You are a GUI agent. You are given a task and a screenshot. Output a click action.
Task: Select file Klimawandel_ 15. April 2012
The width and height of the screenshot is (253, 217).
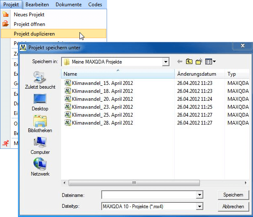click(x=102, y=83)
